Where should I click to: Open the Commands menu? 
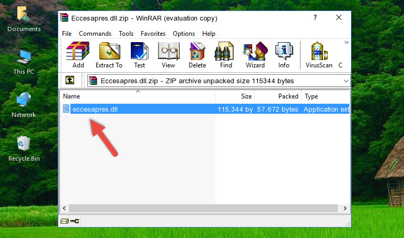coord(95,34)
